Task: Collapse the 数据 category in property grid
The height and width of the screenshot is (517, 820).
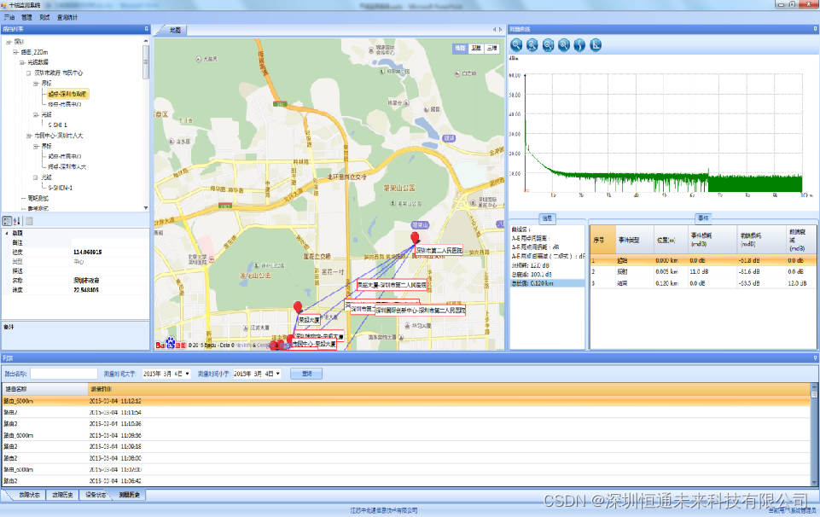Action: click(7, 233)
